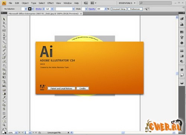Open the Symbols panel icon
The width and height of the screenshot is (186, 135).
click(182, 43)
